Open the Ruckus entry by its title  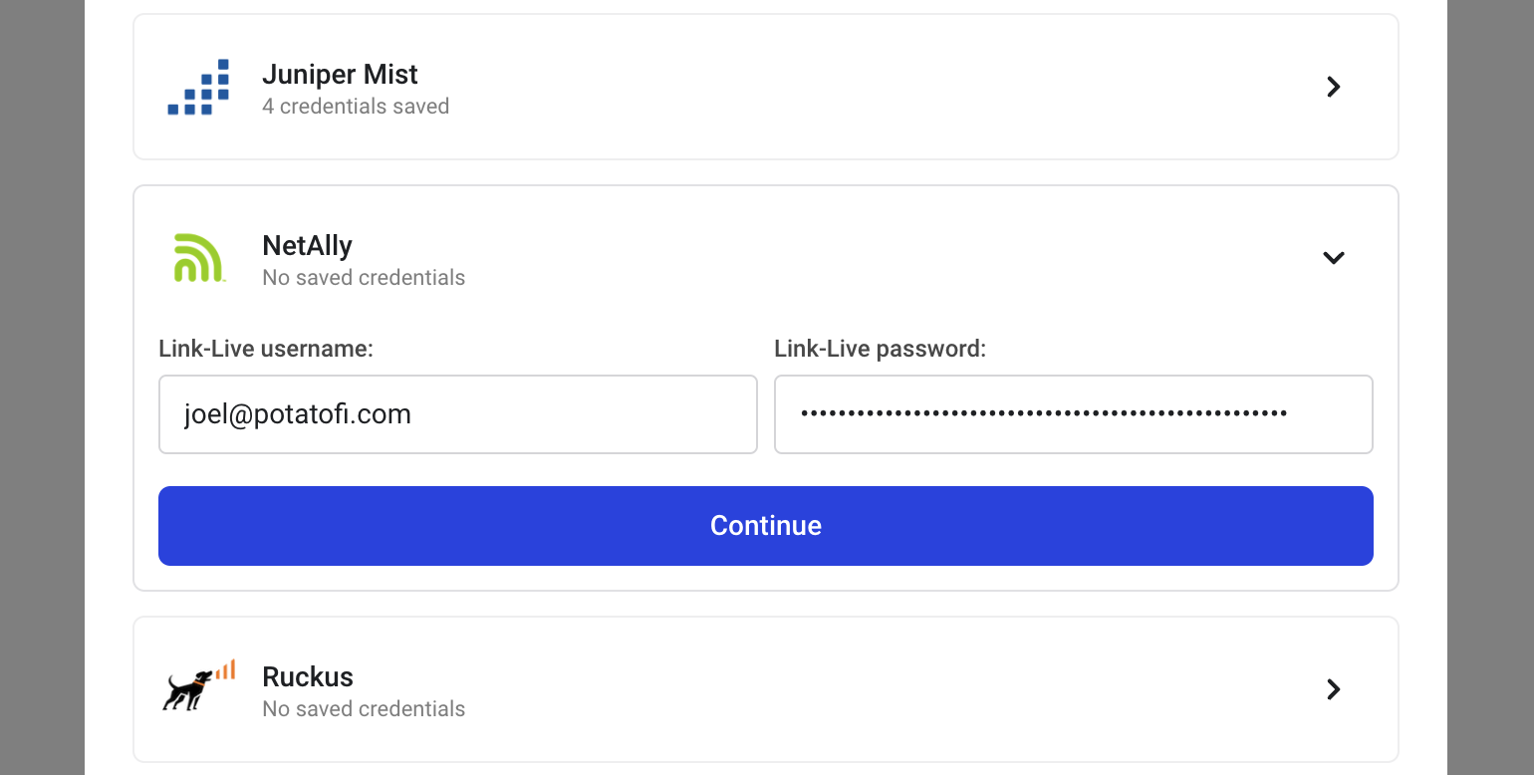pos(308,677)
